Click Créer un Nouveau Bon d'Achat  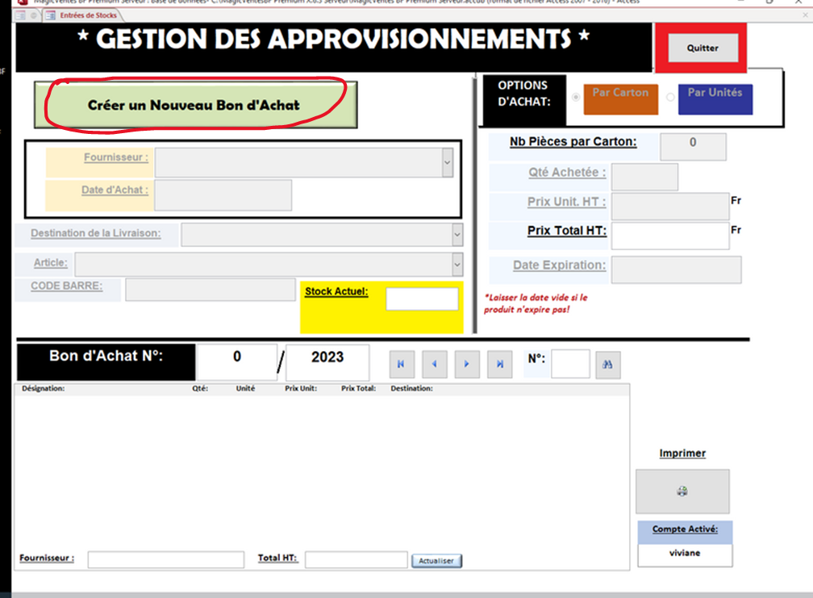point(194,105)
